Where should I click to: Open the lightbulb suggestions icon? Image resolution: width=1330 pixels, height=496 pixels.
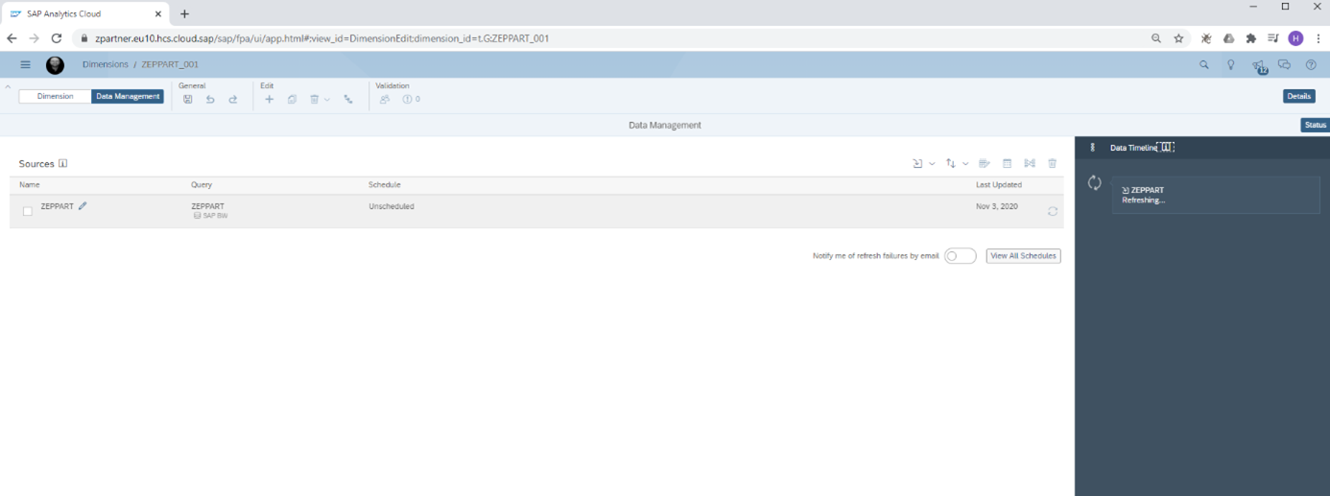point(1231,65)
